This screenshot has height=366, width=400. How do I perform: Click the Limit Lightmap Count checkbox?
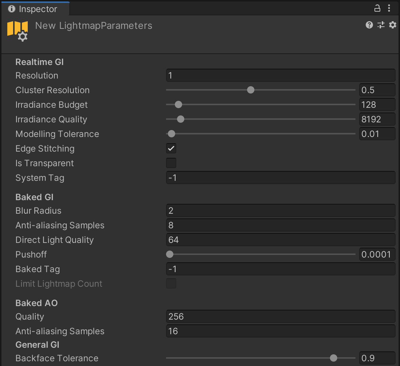(171, 283)
